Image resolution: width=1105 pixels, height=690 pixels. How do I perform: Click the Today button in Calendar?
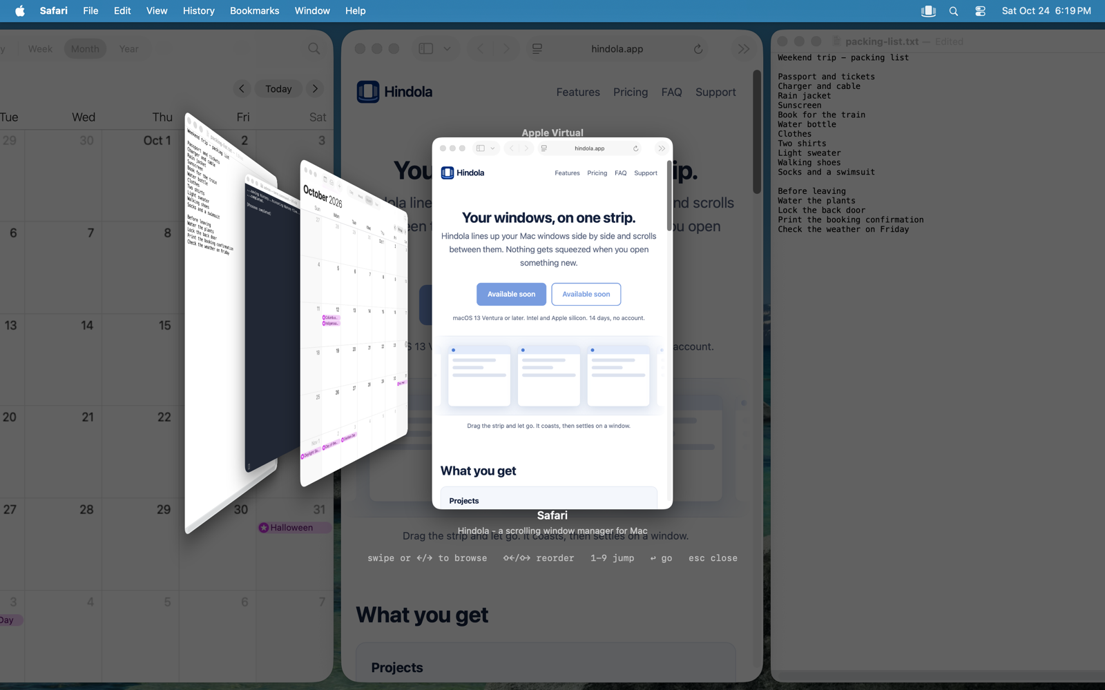[x=278, y=88]
